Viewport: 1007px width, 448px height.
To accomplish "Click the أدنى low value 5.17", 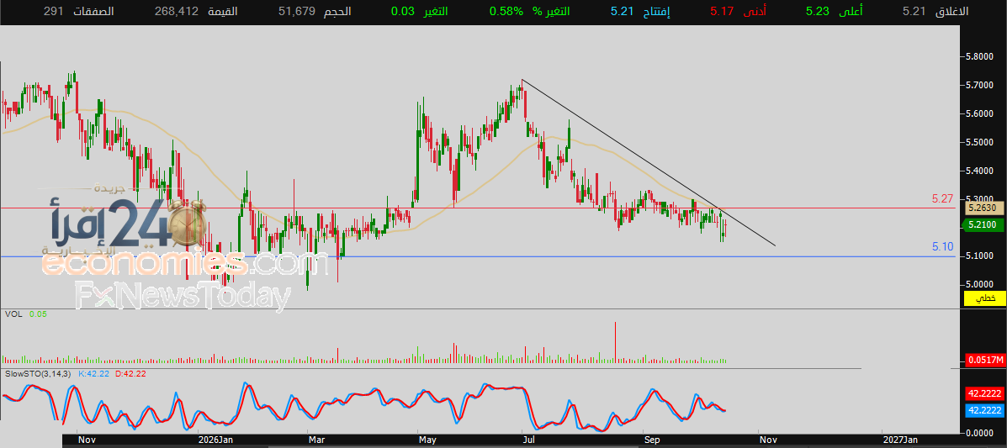I will 722,12.
